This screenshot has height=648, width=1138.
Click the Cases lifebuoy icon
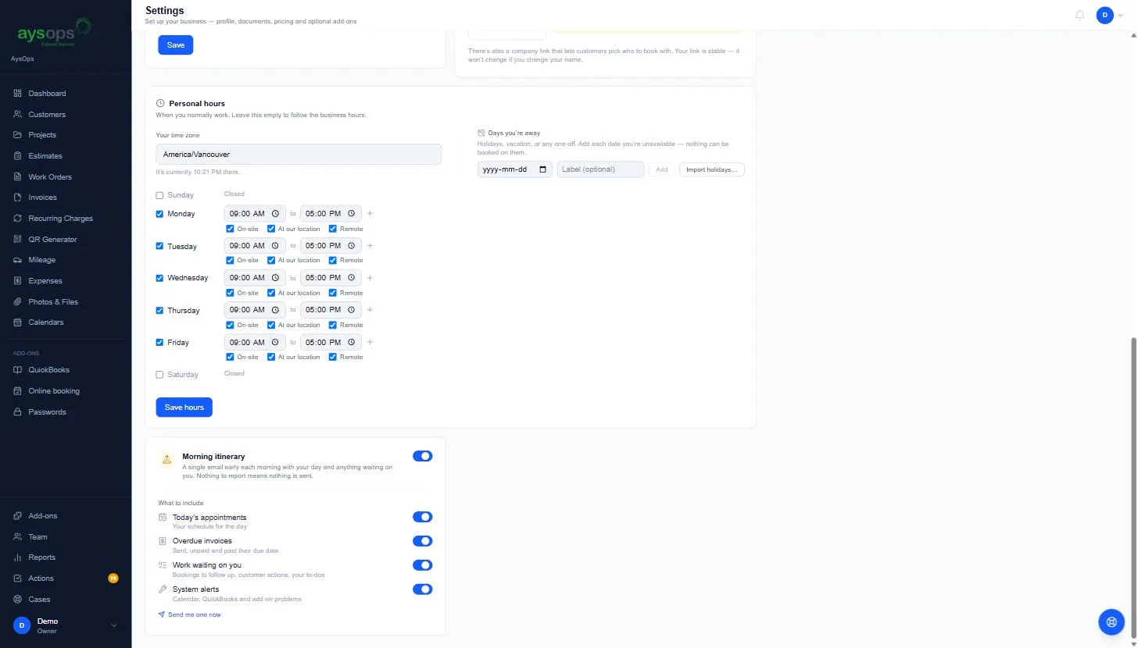point(18,600)
